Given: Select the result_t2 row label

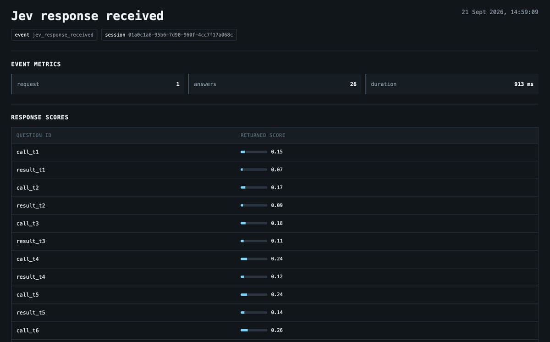Looking at the screenshot, I should 31,205.
